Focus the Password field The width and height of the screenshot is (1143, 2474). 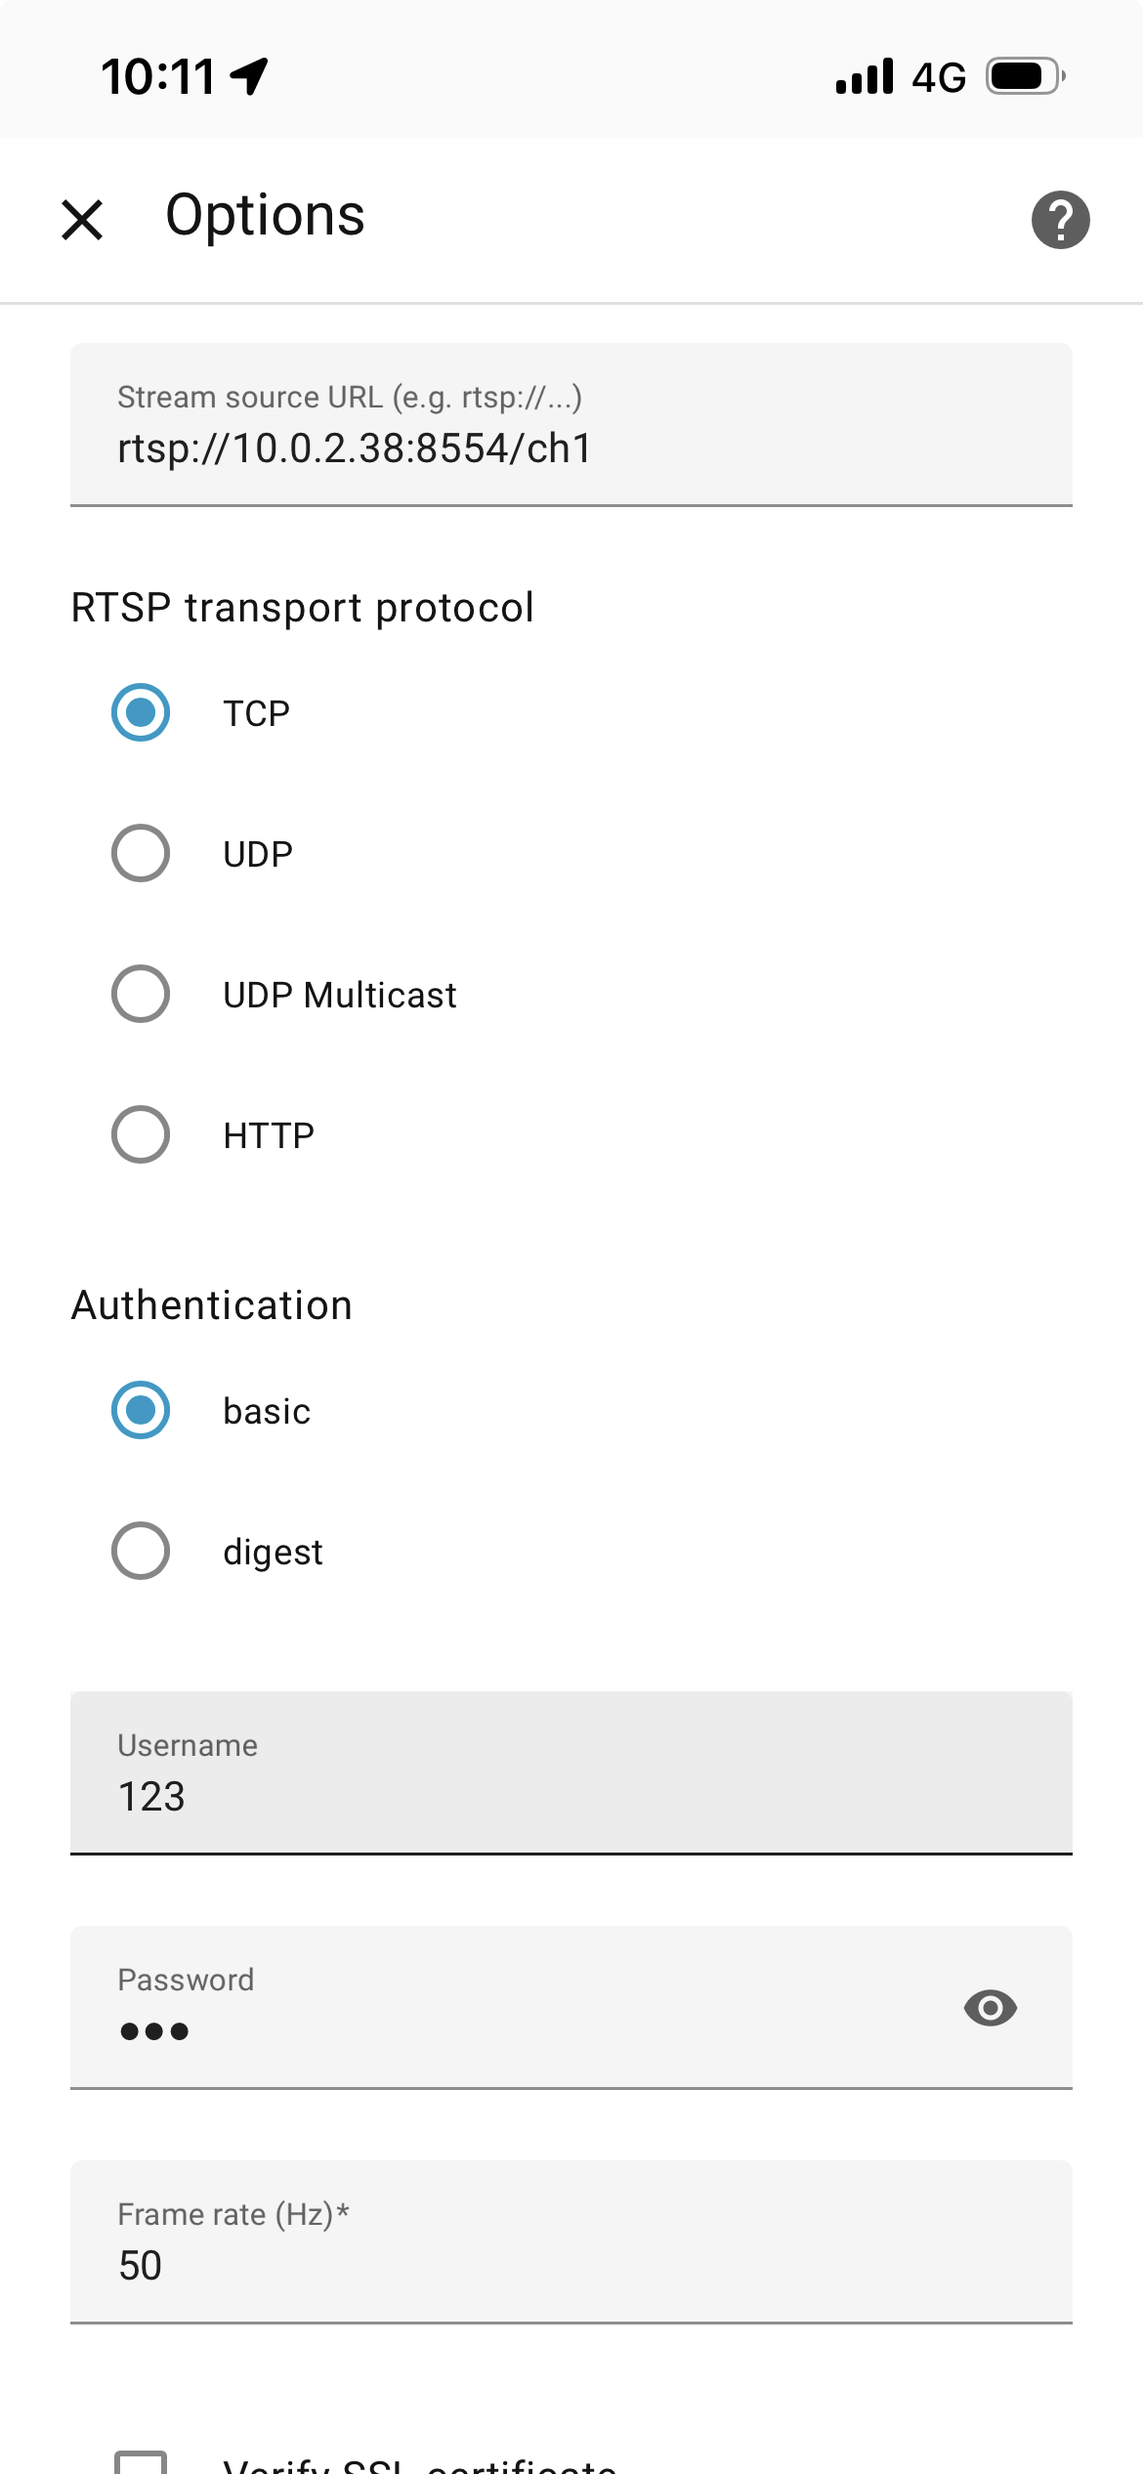tap(508, 2029)
